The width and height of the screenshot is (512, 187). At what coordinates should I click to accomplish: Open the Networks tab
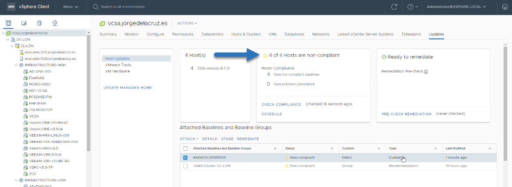tap(320, 34)
